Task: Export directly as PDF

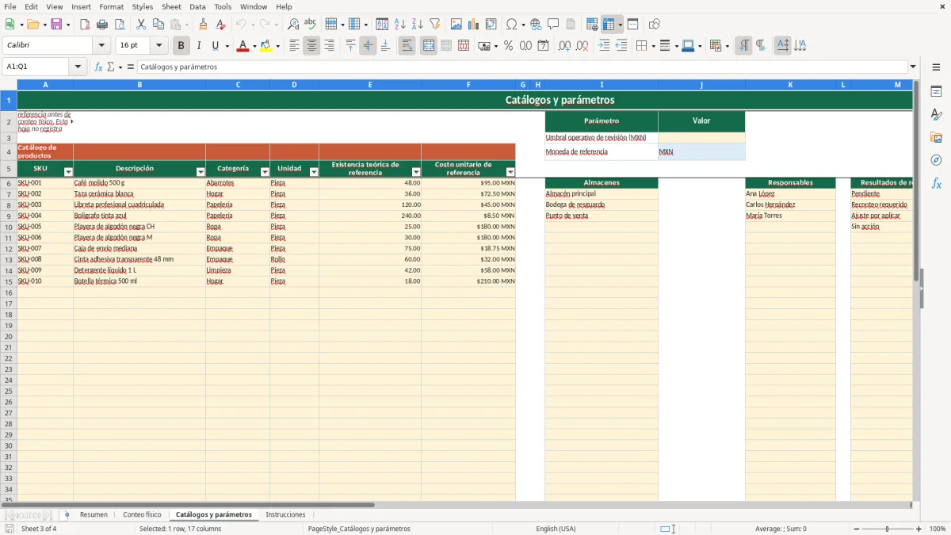Action: click(x=85, y=25)
